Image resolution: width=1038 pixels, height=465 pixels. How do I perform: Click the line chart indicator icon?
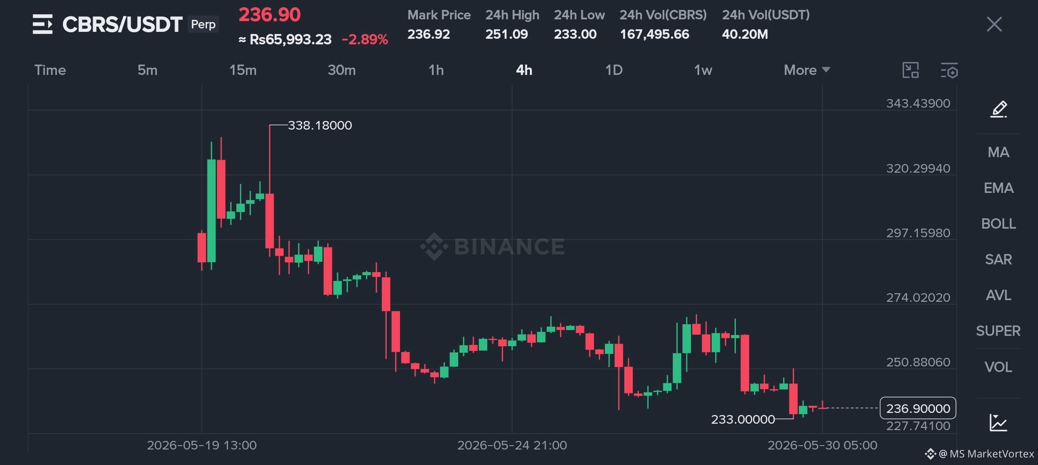click(998, 422)
